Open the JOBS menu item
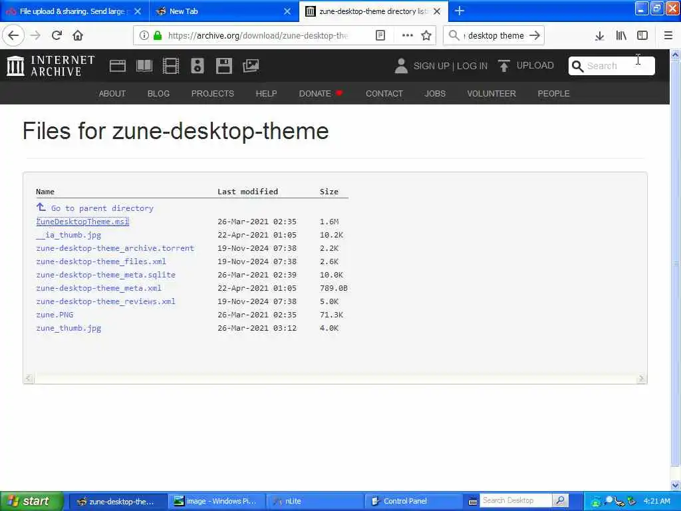The width and height of the screenshot is (681, 511). point(435,93)
